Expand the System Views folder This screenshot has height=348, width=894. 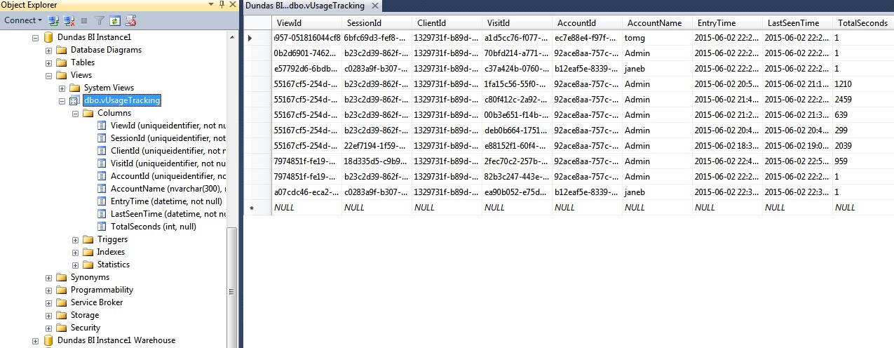tap(62, 88)
